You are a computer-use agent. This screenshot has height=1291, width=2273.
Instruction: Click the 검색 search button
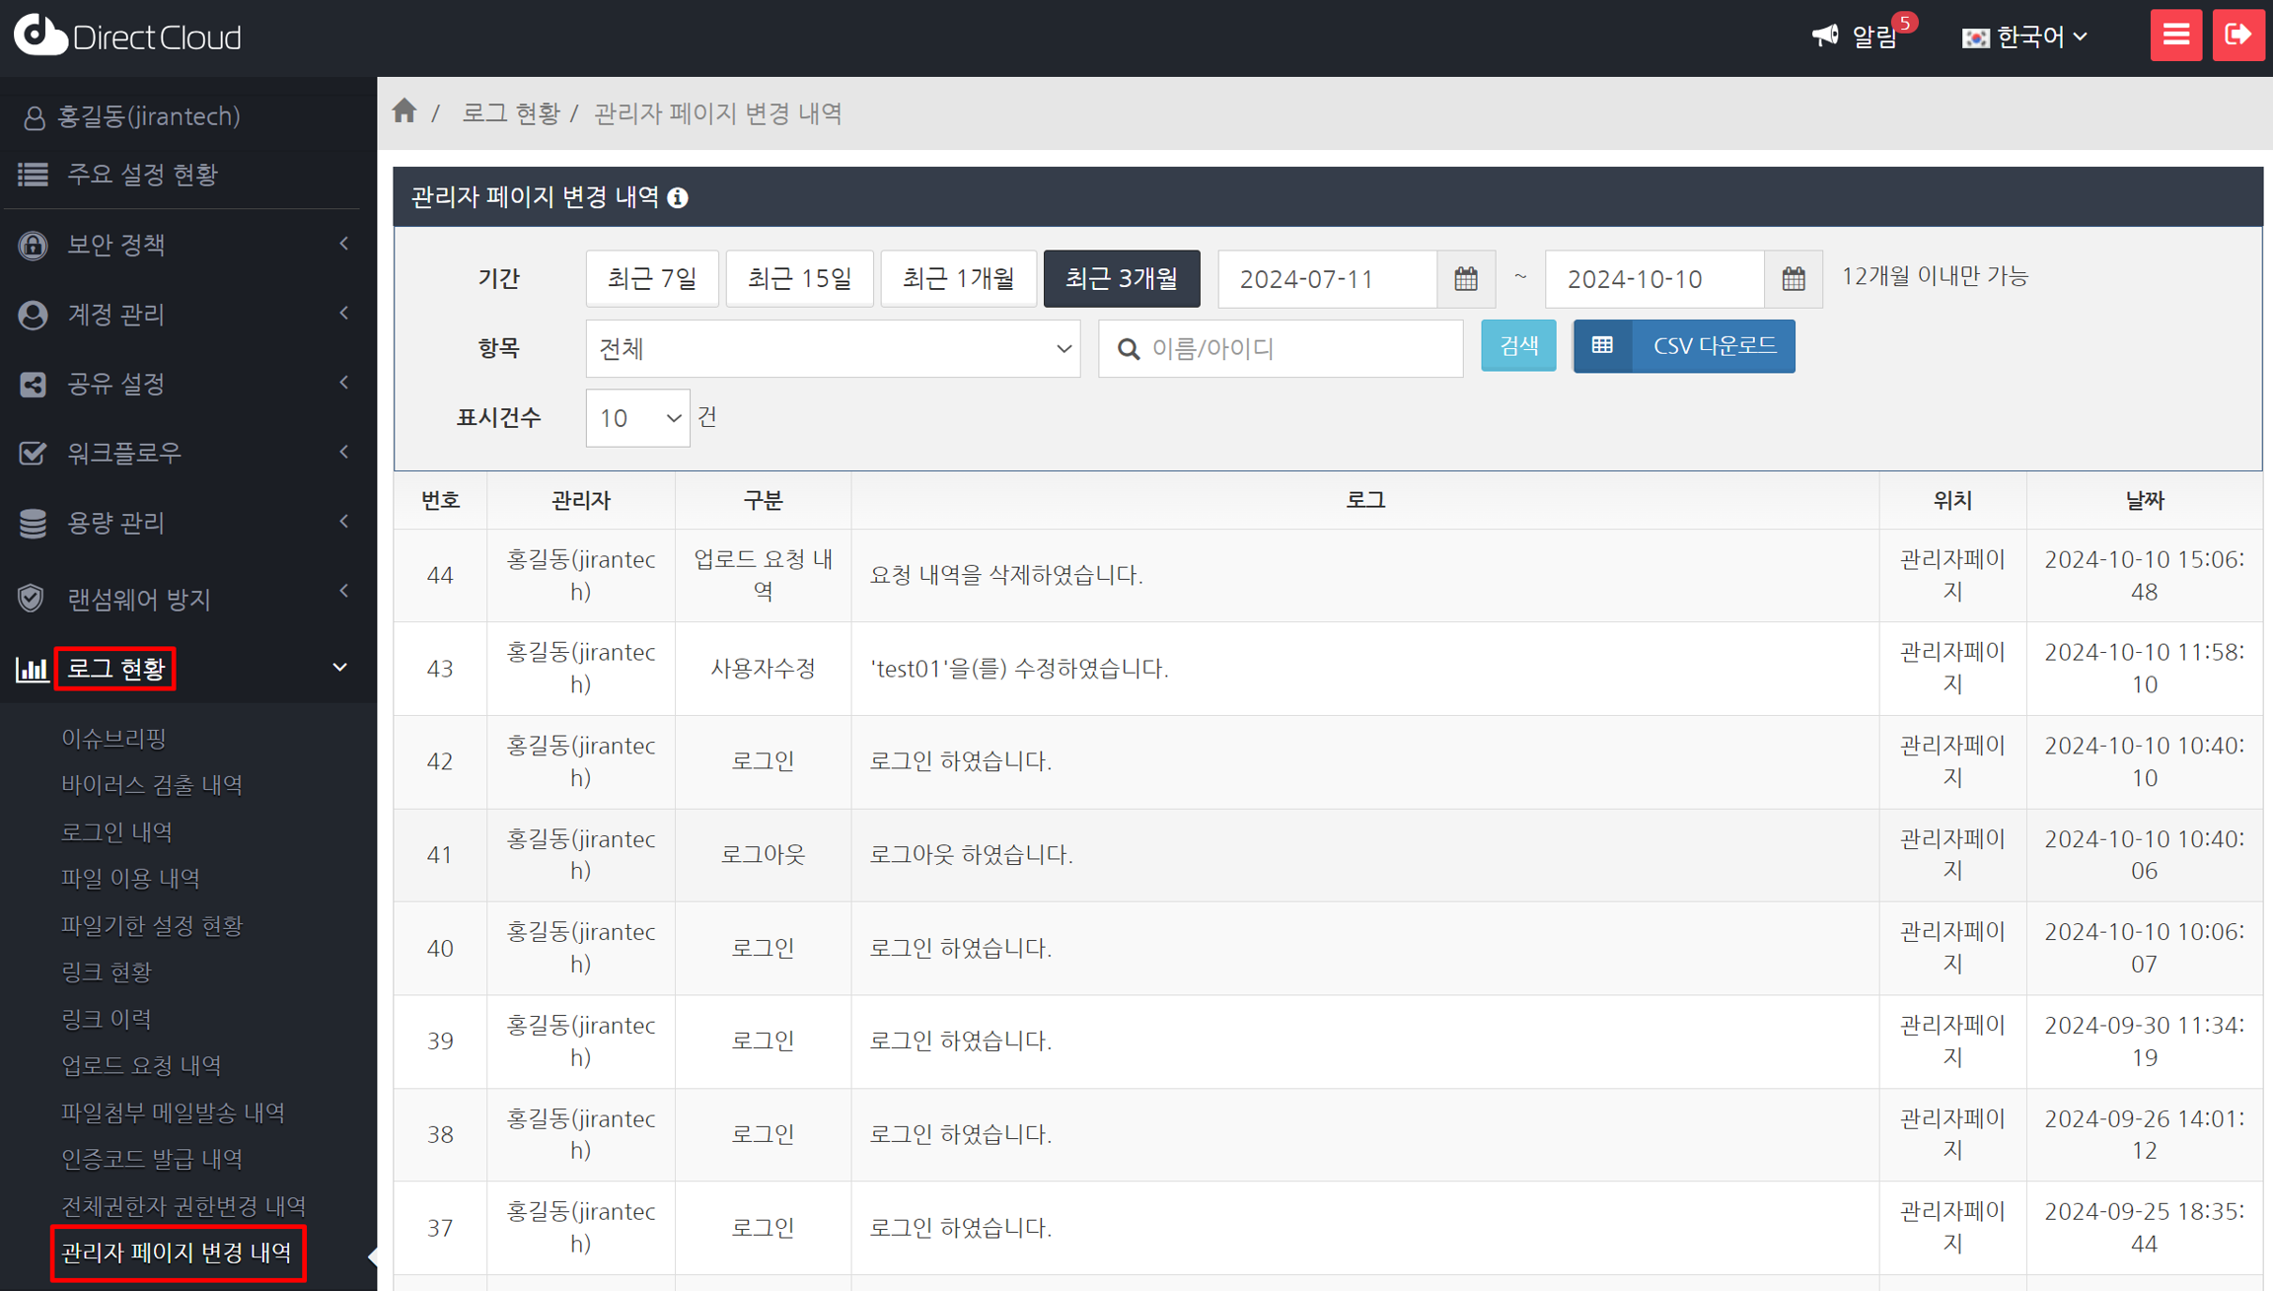point(1517,346)
